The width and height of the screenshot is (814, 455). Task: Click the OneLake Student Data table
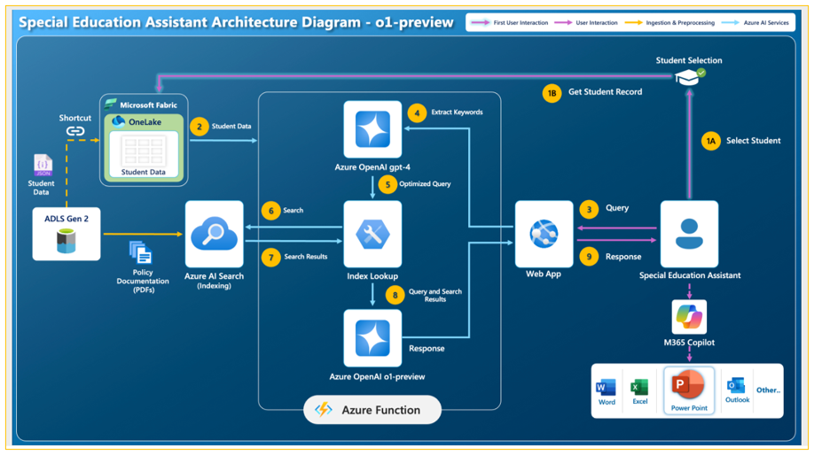(144, 154)
